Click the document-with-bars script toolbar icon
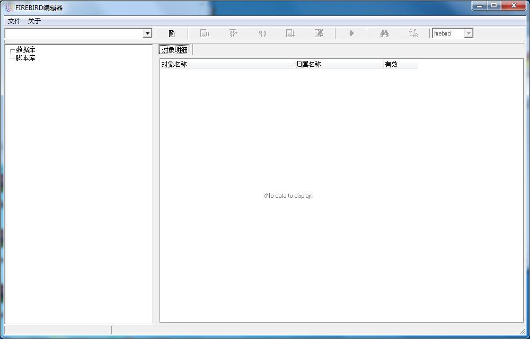530x339 pixels. pos(205,33)
